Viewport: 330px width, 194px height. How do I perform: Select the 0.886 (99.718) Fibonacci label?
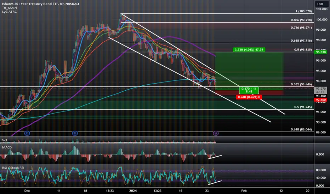point(301,20)
